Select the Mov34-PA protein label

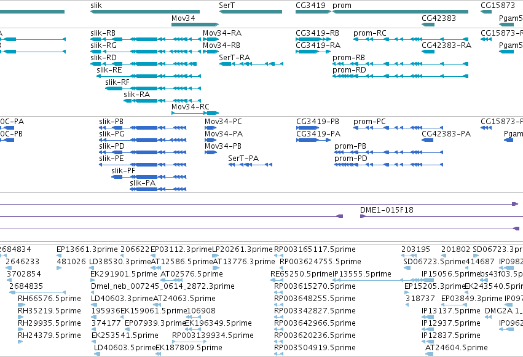[224, 134]
